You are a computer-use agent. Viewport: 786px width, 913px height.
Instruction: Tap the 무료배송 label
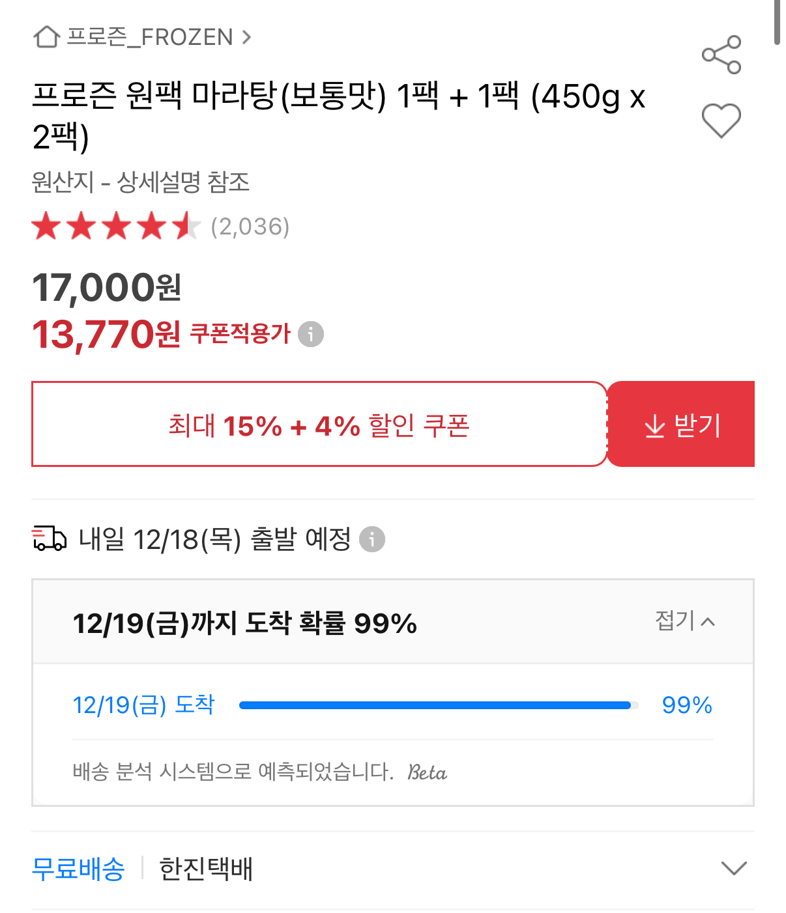click(78, 869)
